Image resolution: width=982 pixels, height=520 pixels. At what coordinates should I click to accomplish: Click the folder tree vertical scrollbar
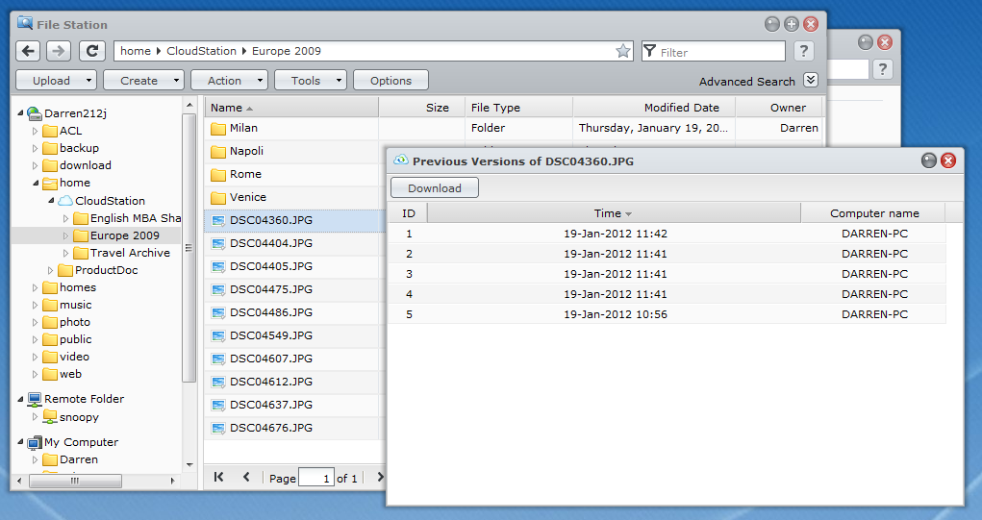pos(189,247)
